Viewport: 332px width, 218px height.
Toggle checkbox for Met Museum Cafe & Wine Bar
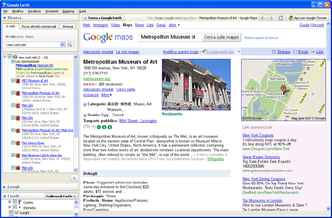pyautogui.click(x=13, y=155)
